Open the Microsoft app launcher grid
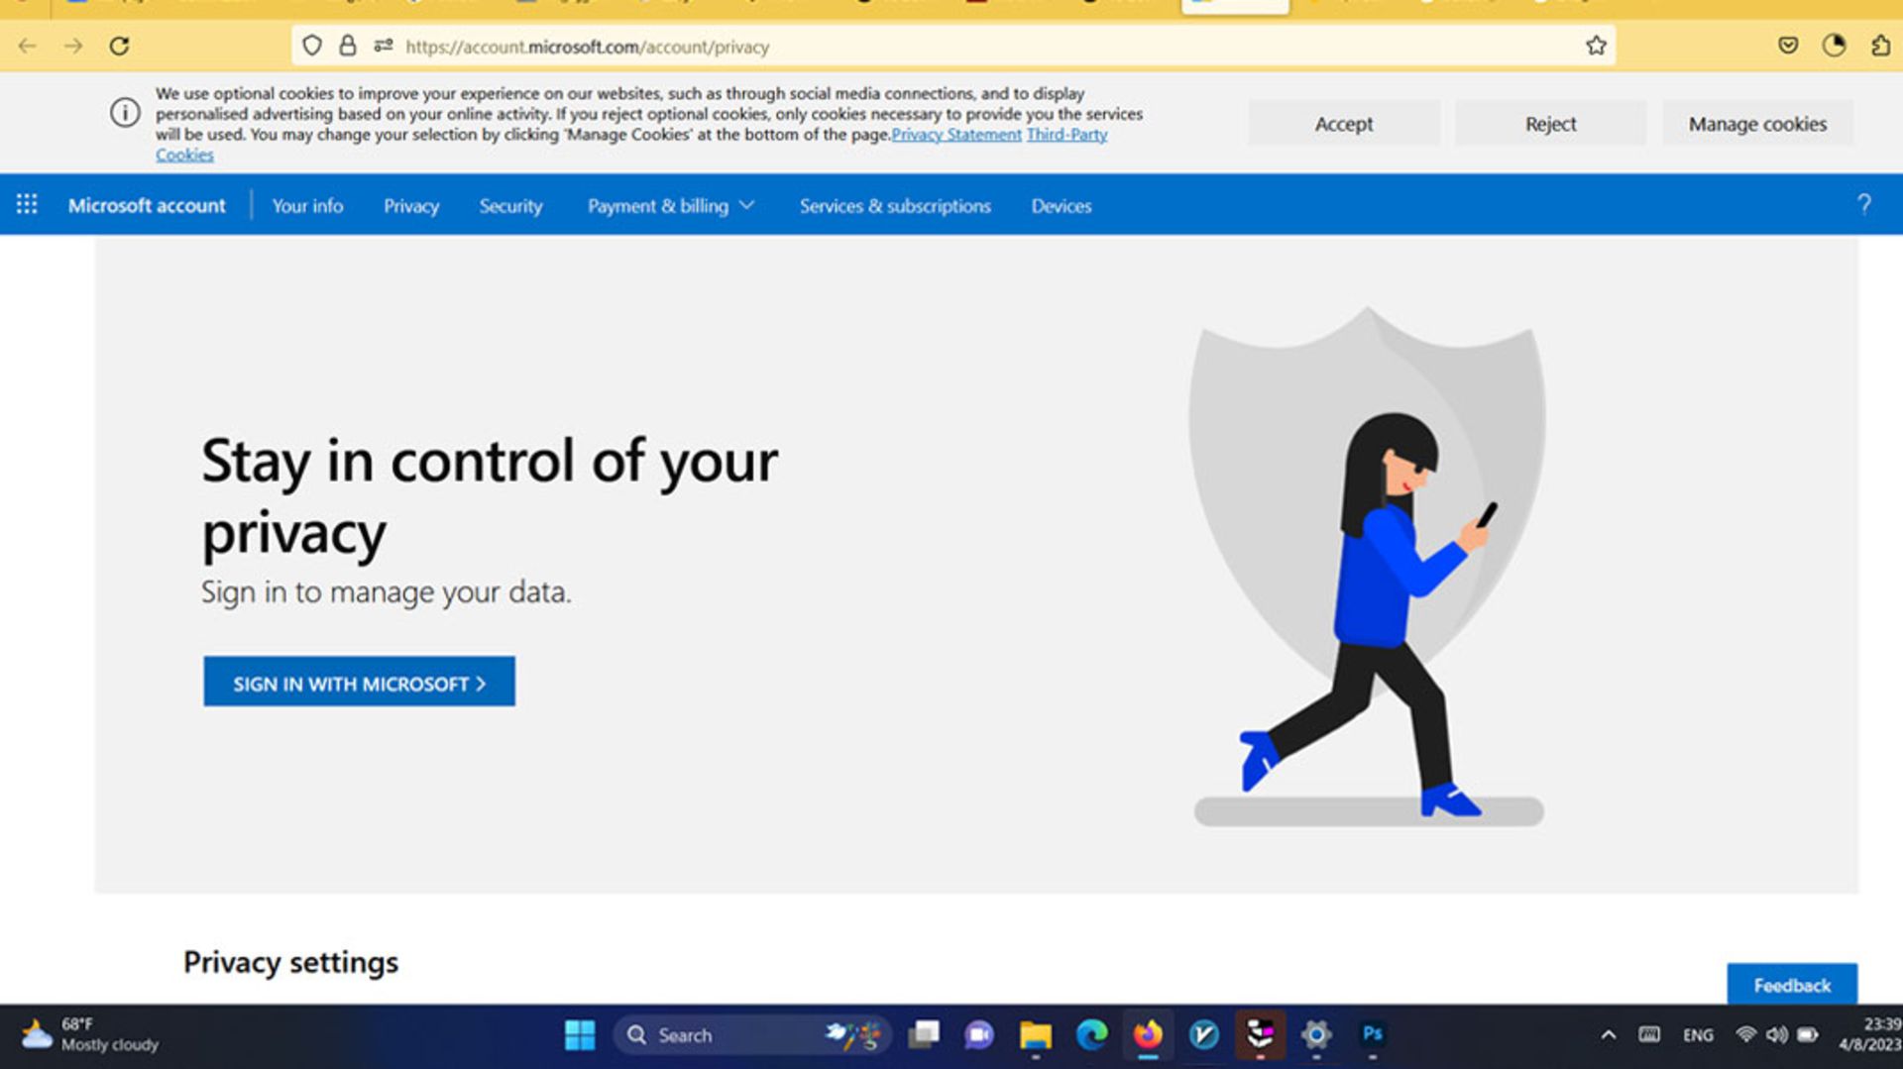The width and height of the screenshot is (1903, 1069). [x=27, y=204]
